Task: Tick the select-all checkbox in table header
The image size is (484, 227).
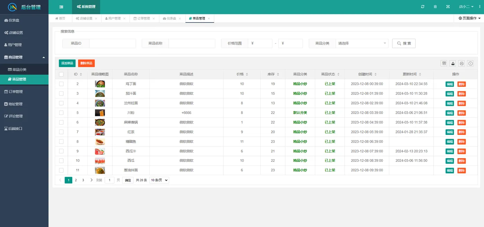Action: tap(61, 74)
